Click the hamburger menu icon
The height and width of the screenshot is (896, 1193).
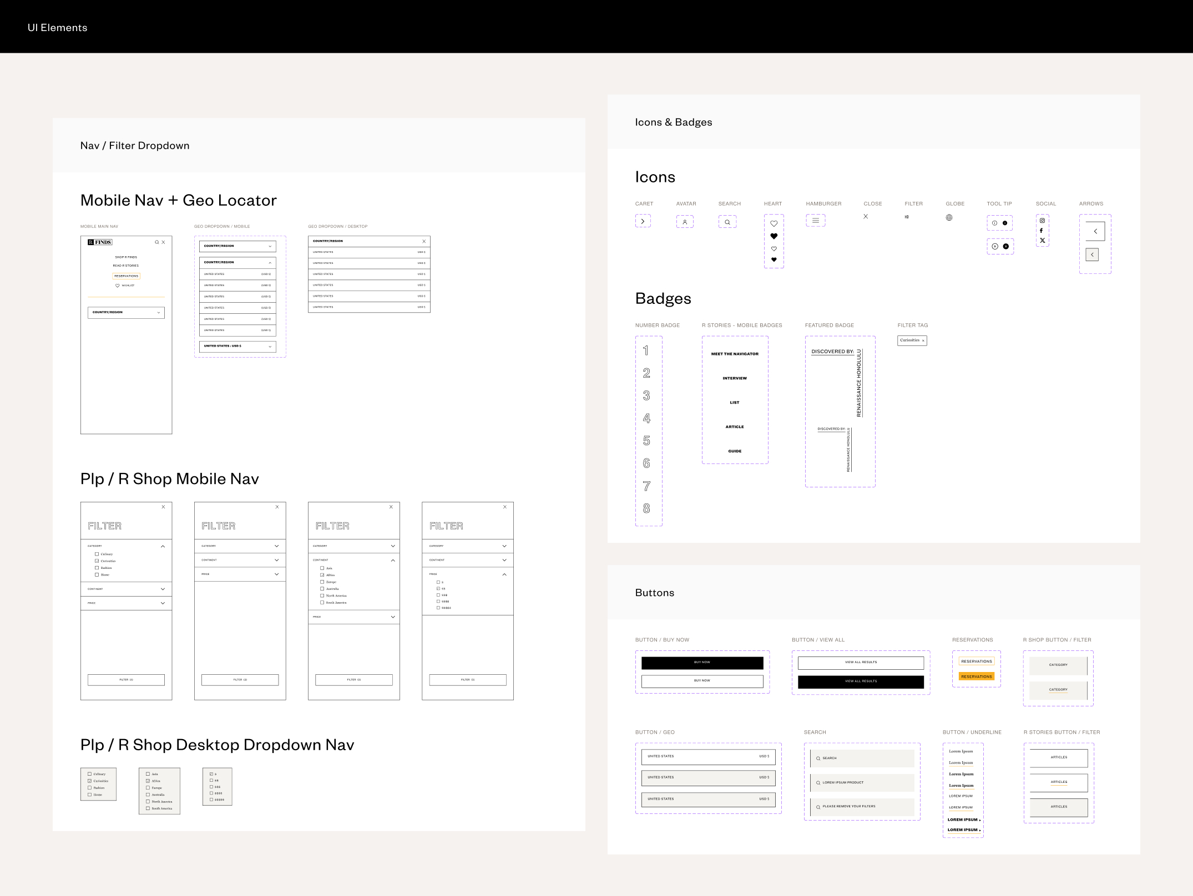click(x=815, y=221)
